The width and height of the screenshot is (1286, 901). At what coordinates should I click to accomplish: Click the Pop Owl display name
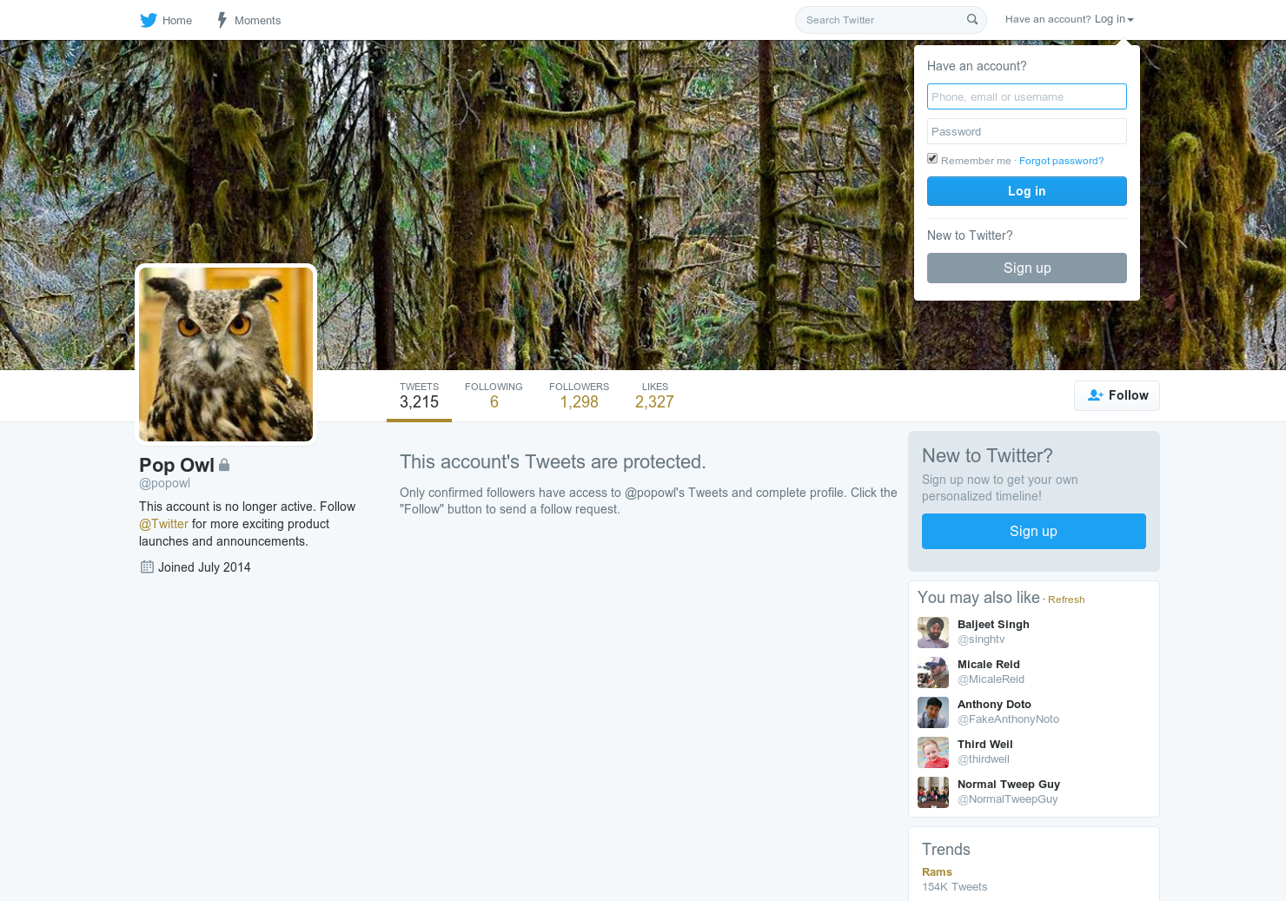tap(176, 465)
